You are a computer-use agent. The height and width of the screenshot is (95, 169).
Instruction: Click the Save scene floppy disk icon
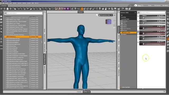point(1,22)
